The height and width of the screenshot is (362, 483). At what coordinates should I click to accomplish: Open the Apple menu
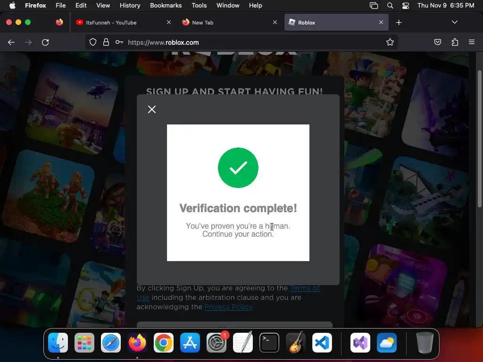click(12, 6)
